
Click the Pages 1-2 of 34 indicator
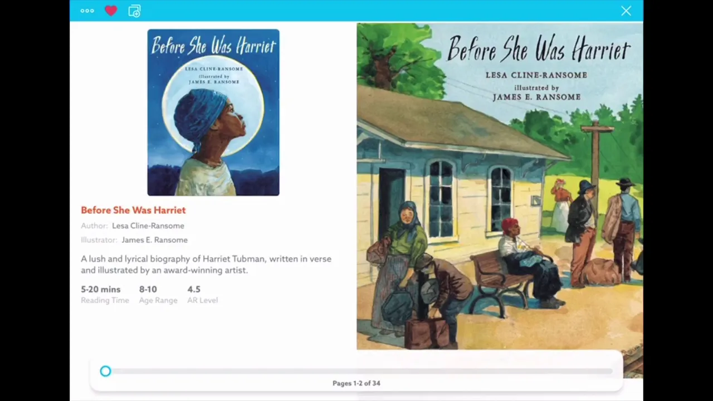(x=356, y=383)
